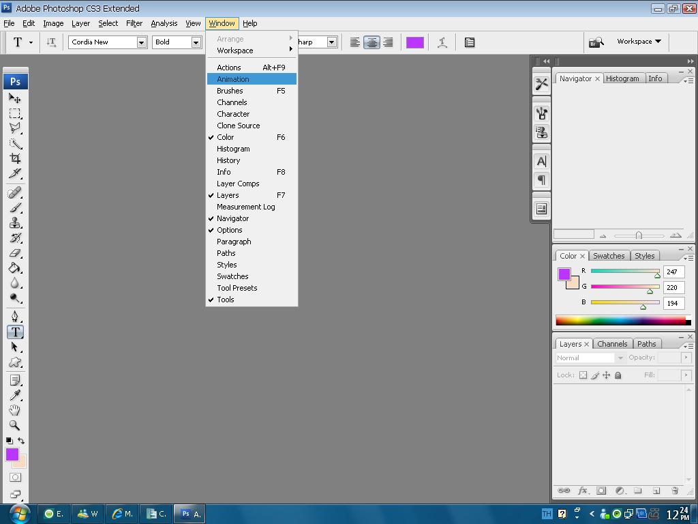This screenshot has height=524, width=698.
Task: Select the Clone Stamp tool
Action: tap(15, 223)
